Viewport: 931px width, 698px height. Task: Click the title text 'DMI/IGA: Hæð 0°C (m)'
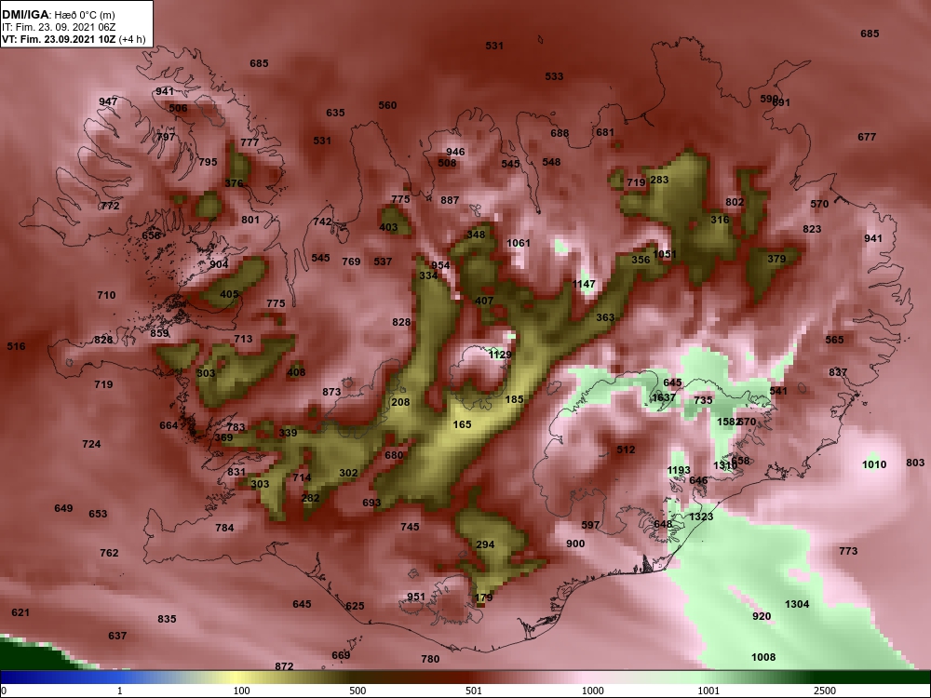click(58, 15)
